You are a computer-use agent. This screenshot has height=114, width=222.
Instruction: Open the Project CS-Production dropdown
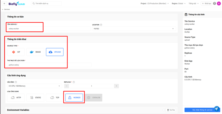pyautogui.click(x=155, y=3)
